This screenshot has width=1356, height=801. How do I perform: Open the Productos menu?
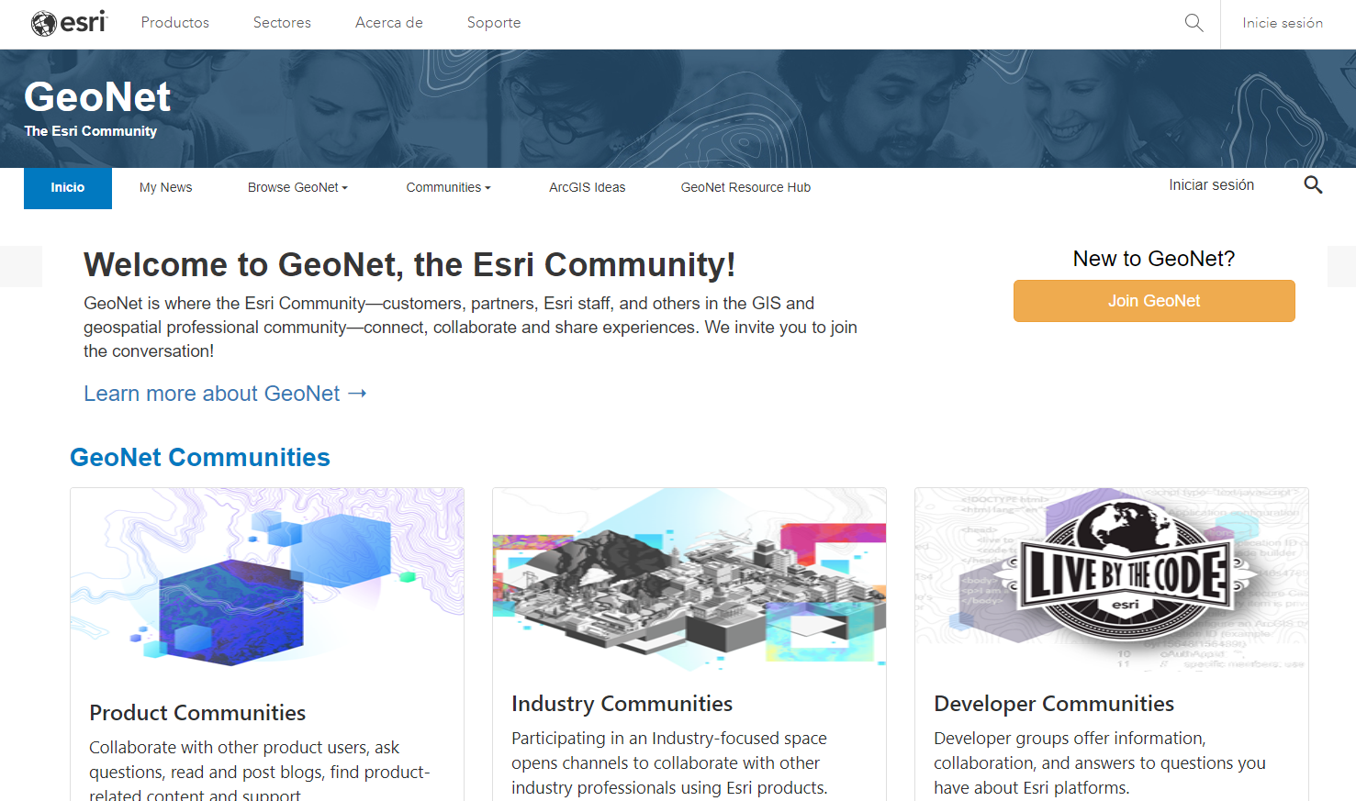tap(175, 23)
